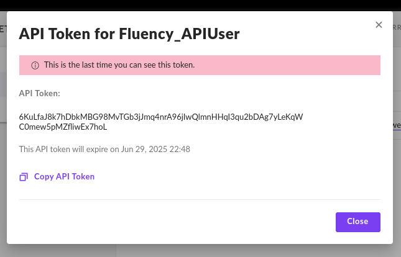The image size is (401, 257).
Task: Click the black bar at the top
Action: 200,5
